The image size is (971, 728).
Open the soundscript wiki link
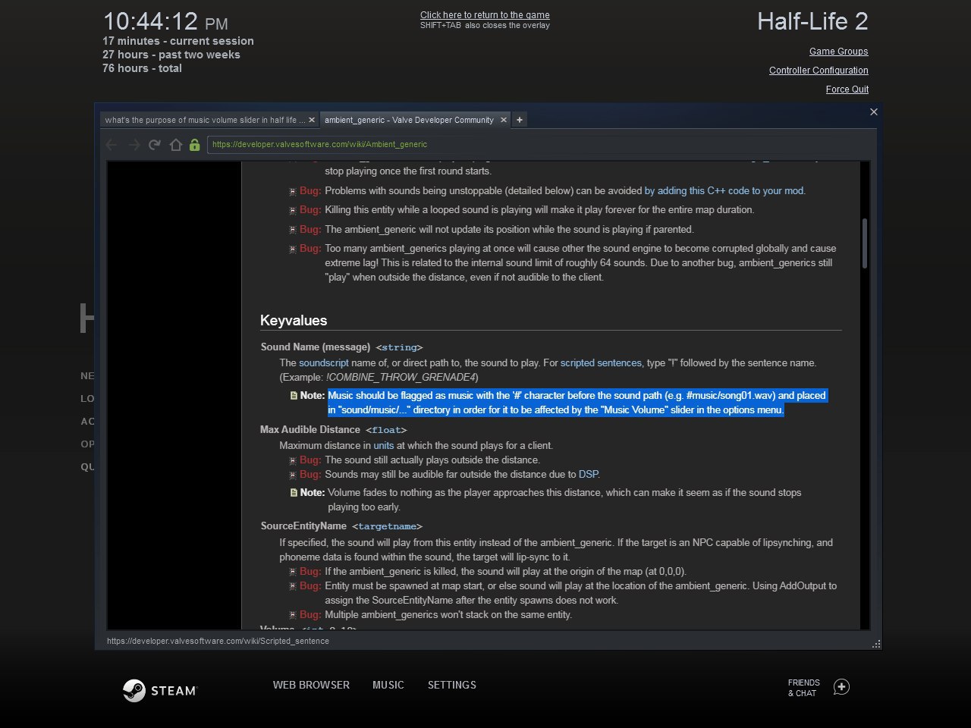[x=324, y=363]
